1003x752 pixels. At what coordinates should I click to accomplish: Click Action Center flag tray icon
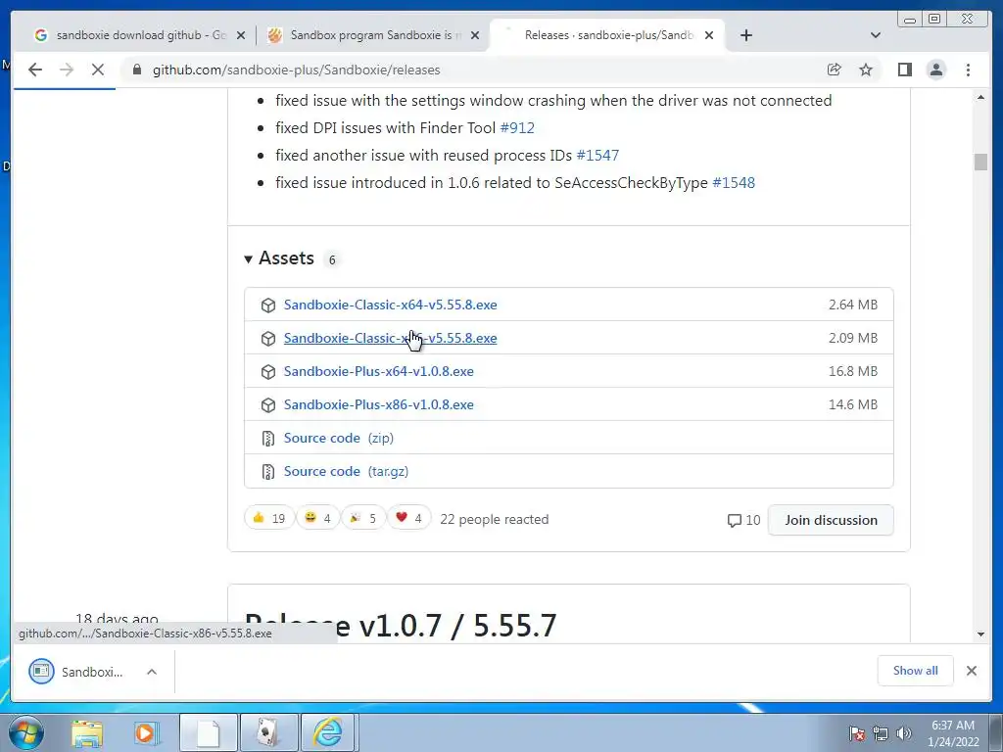point(856,733)
